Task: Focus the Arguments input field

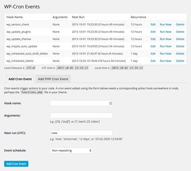Action: (x=81, y=115)
